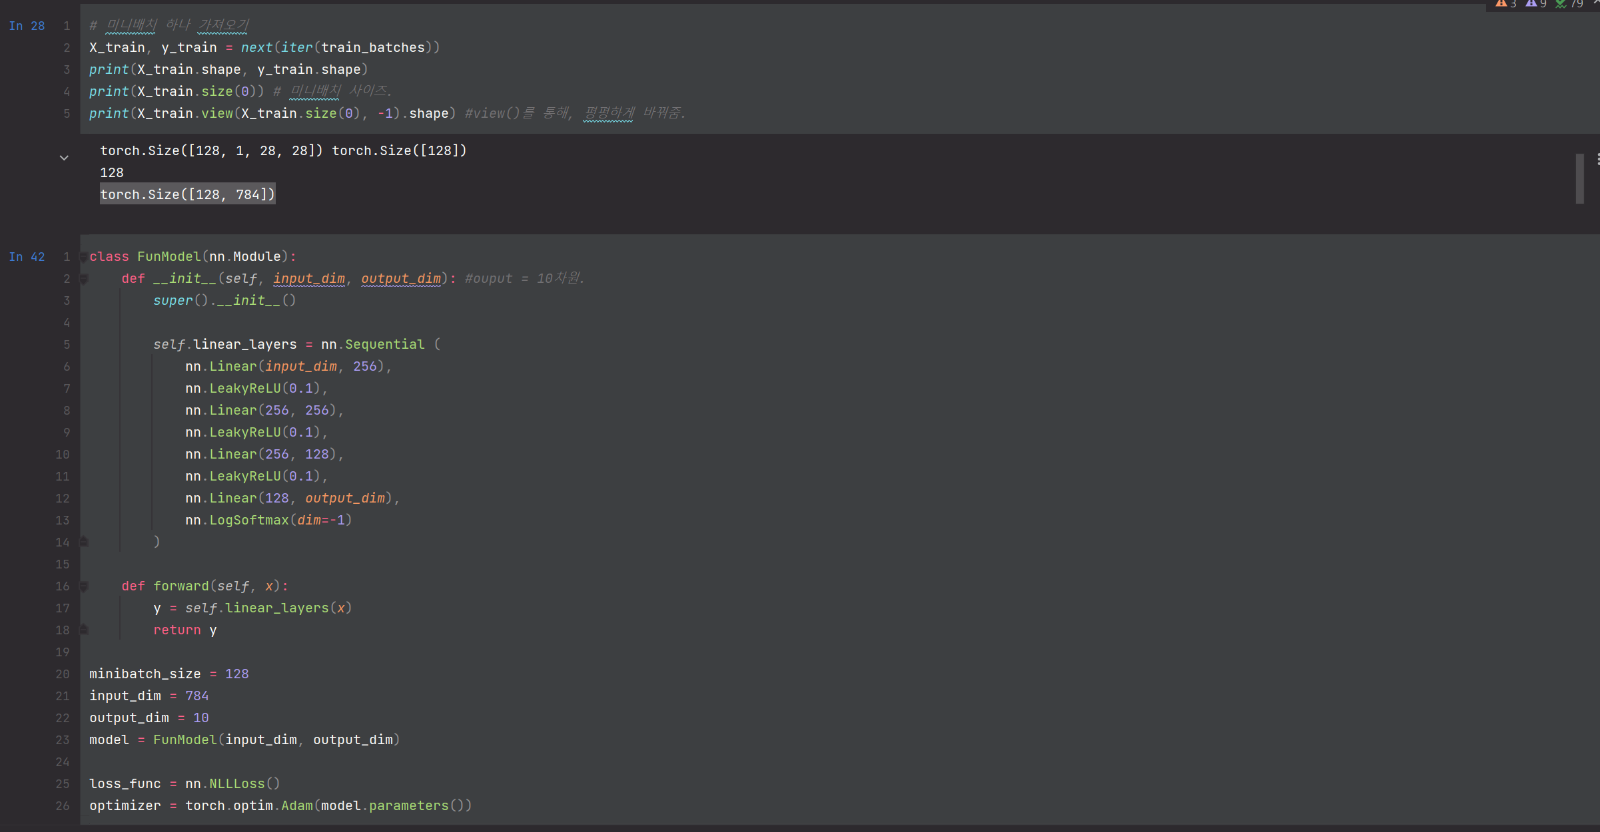Click the fold end marker at line 18
The width and height of the screenshot is (1600, 832).
point(84,630)
